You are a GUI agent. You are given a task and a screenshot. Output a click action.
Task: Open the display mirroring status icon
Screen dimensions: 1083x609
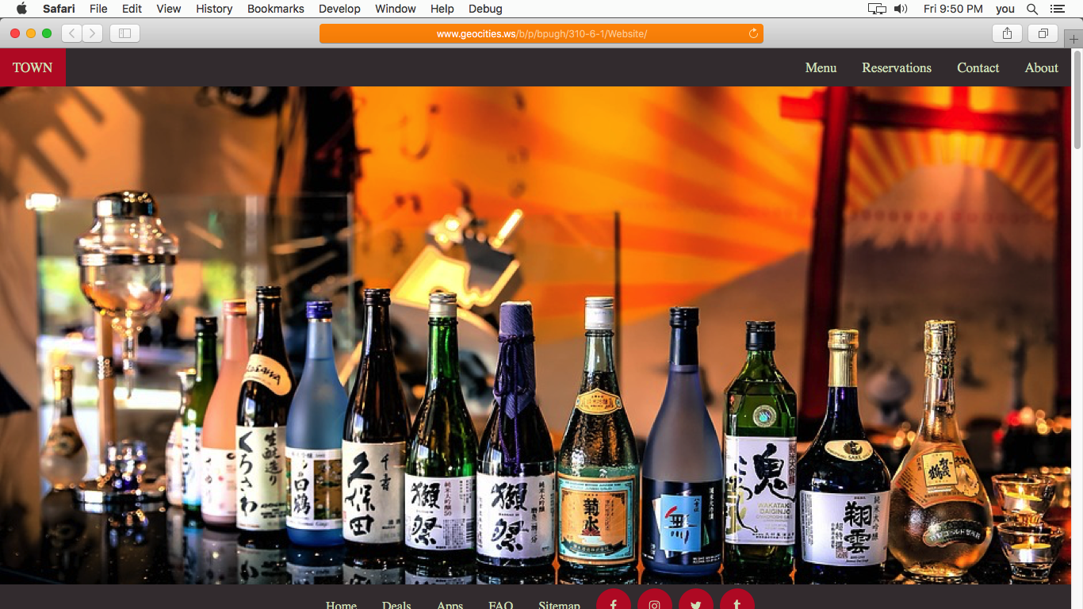(x=877, y=9)
